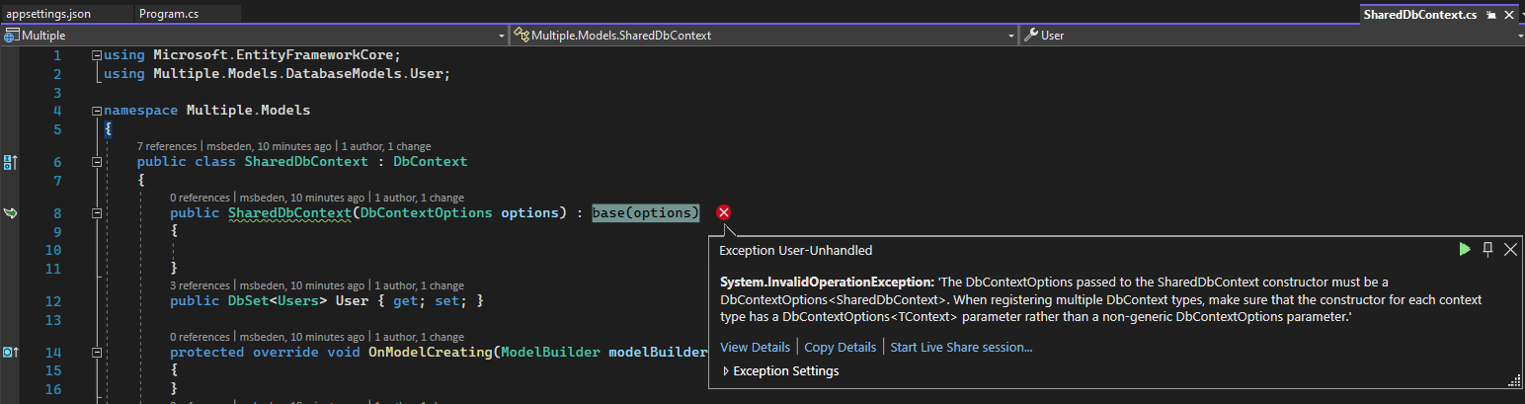Image resolution: width=1525 pixels, height=404 pixels.
Task: Click line number 2 in the gutter
Action: coord(57,74)
